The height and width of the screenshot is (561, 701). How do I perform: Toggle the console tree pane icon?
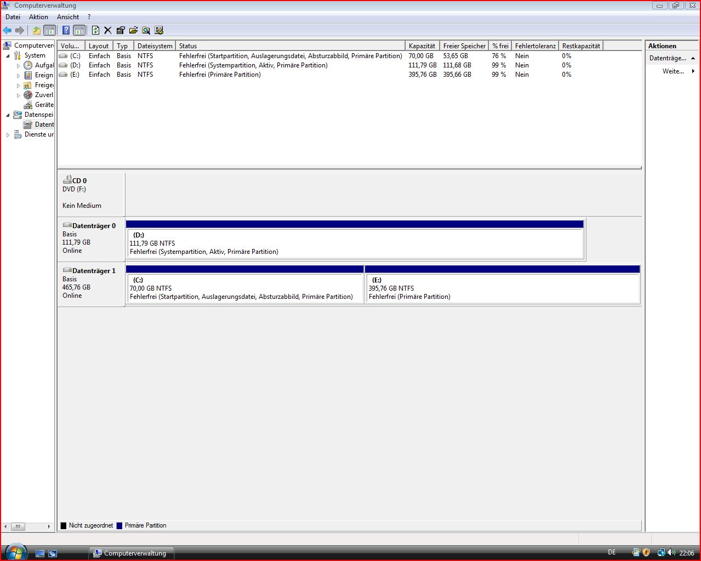(49, 31)
